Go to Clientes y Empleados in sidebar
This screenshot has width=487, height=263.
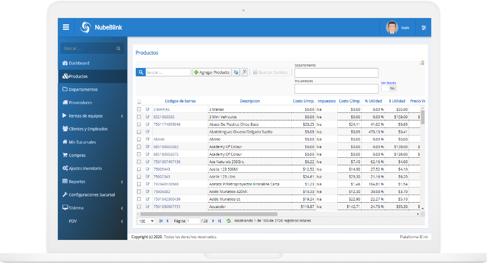[x=88, y=129]
